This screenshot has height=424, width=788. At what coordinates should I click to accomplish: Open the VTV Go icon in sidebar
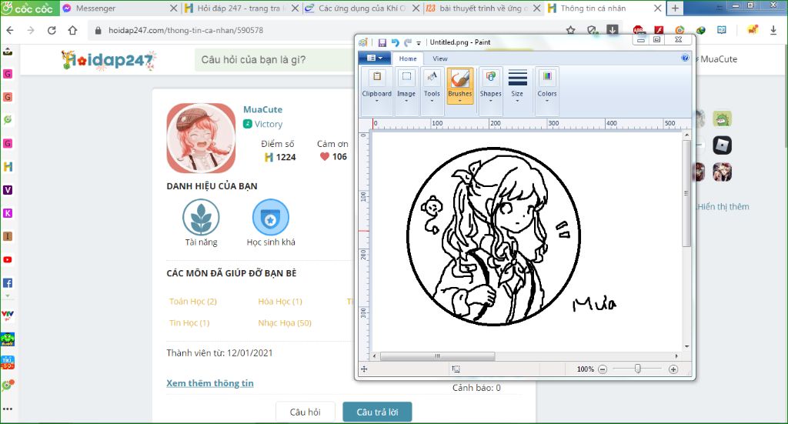pyautogui.click(x=8, y=315)
